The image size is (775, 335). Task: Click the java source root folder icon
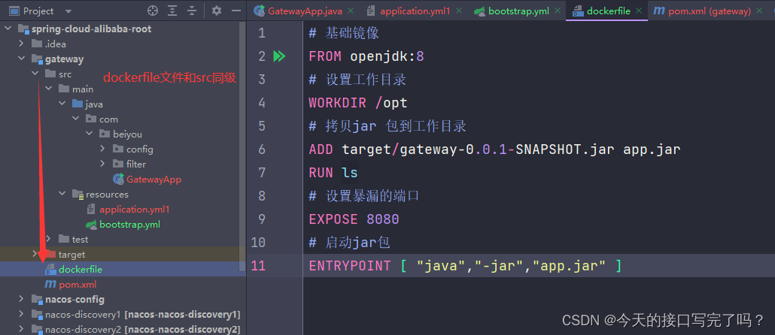tap(77, 104)
